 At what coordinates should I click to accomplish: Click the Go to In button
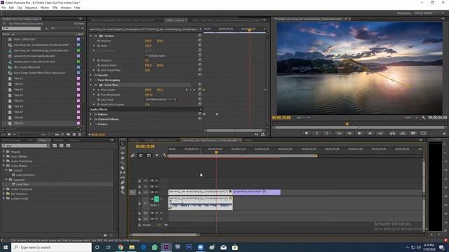point(340,133)
